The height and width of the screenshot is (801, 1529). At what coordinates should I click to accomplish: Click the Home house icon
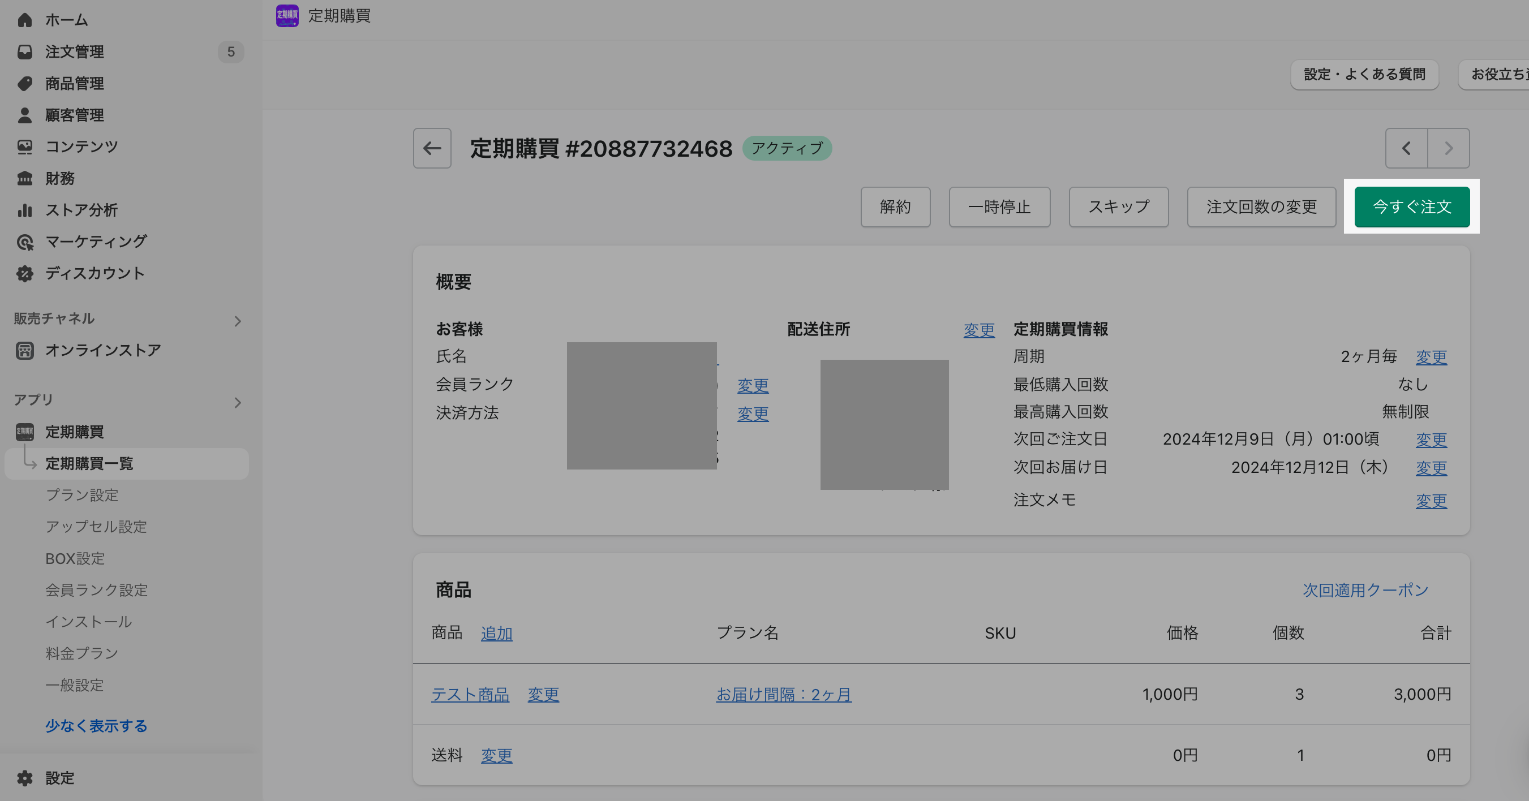tap(25, 20)
